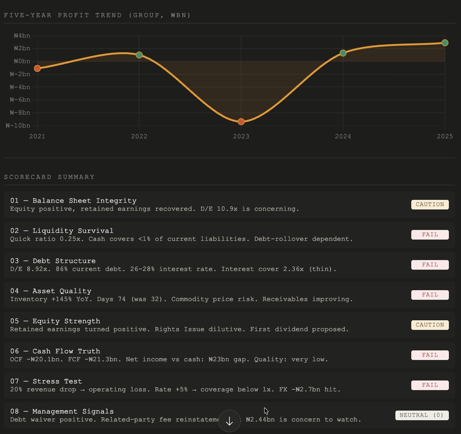Click the scroll-down arrow circle button
The image size is (461, 434).
click(229, 421)
